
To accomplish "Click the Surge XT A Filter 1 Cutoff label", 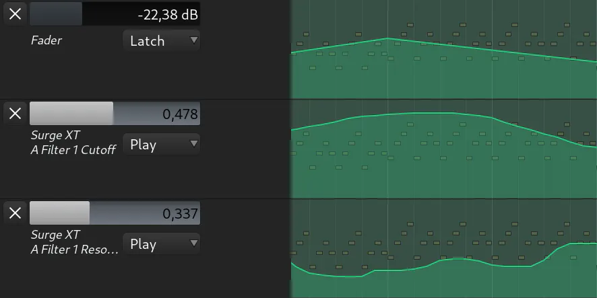I will click(73, 143).
